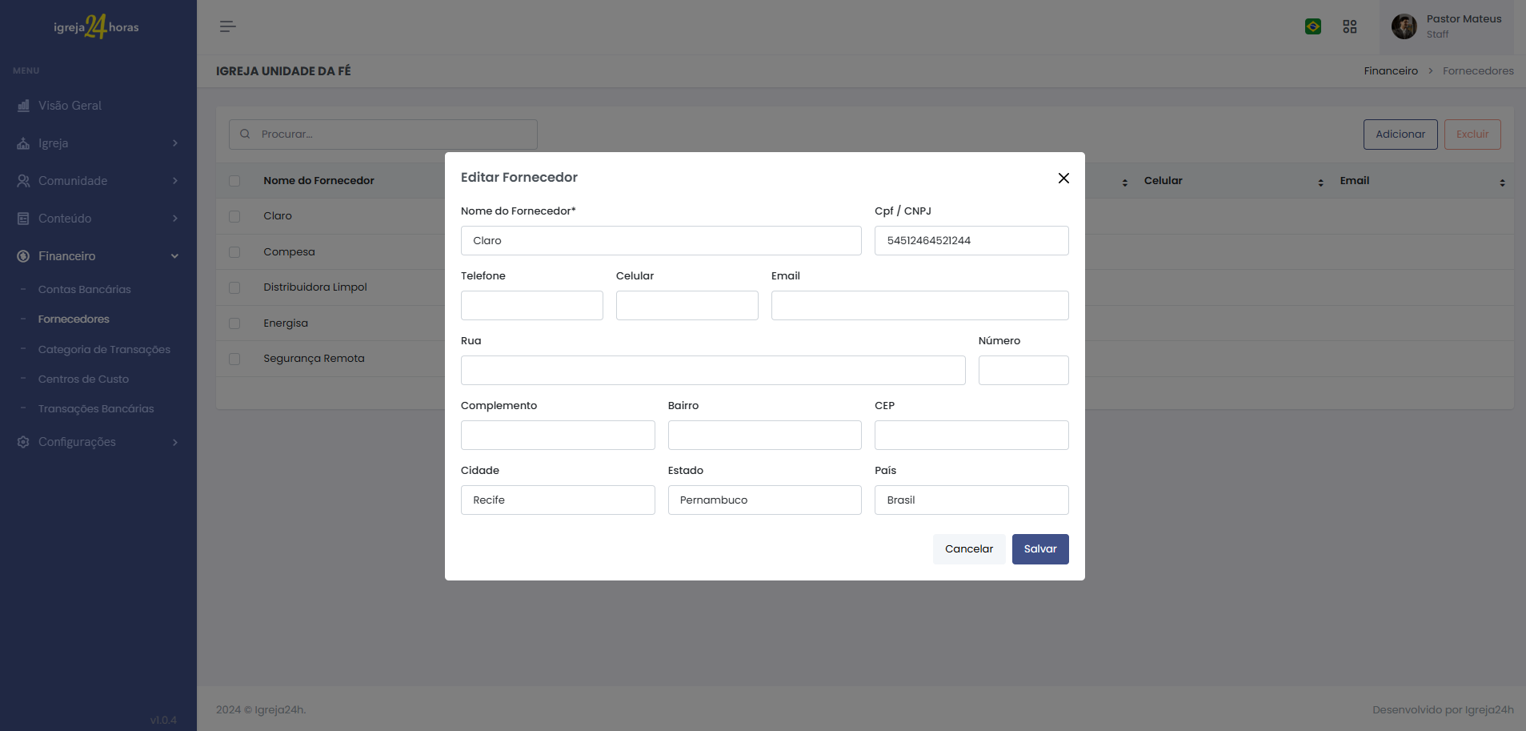Sort by the Email column arrows

1502,183
